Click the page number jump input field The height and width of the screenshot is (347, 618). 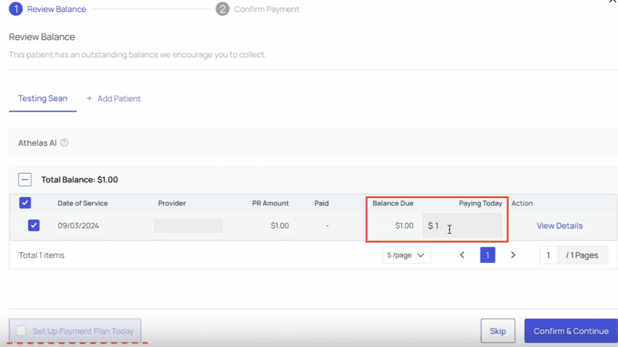click(548, 255)
